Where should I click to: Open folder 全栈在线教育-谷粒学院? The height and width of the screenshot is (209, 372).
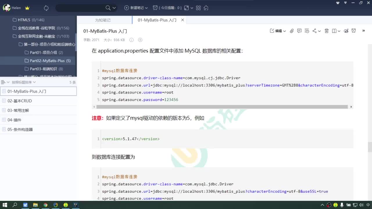41,28
